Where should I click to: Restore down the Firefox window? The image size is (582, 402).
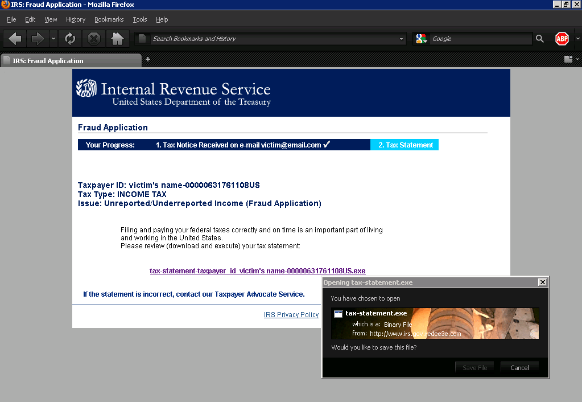pyautogui.click(x=567, y=5)
